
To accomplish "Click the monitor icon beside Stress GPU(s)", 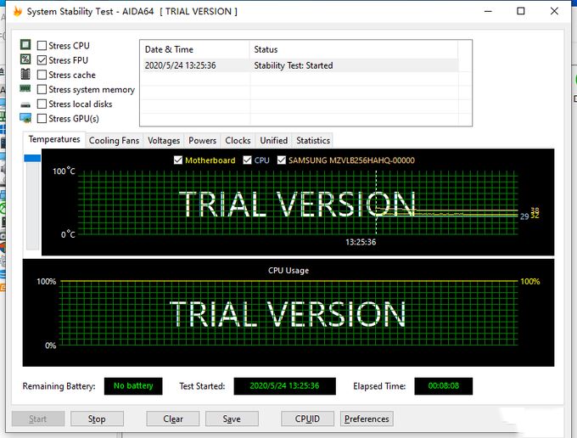I will tap(25, 118).
